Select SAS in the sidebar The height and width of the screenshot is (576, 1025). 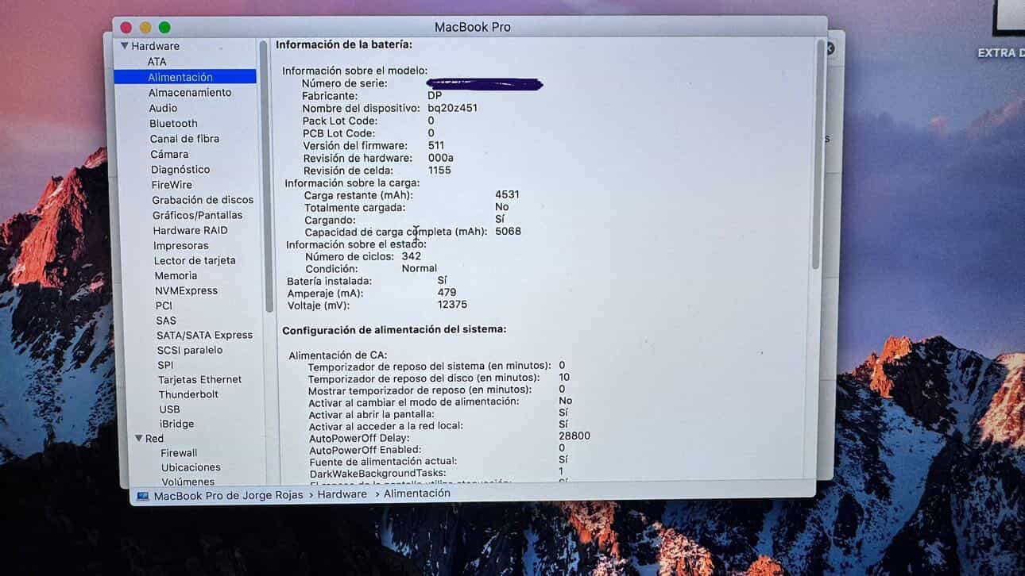click(x=166, y=321)
